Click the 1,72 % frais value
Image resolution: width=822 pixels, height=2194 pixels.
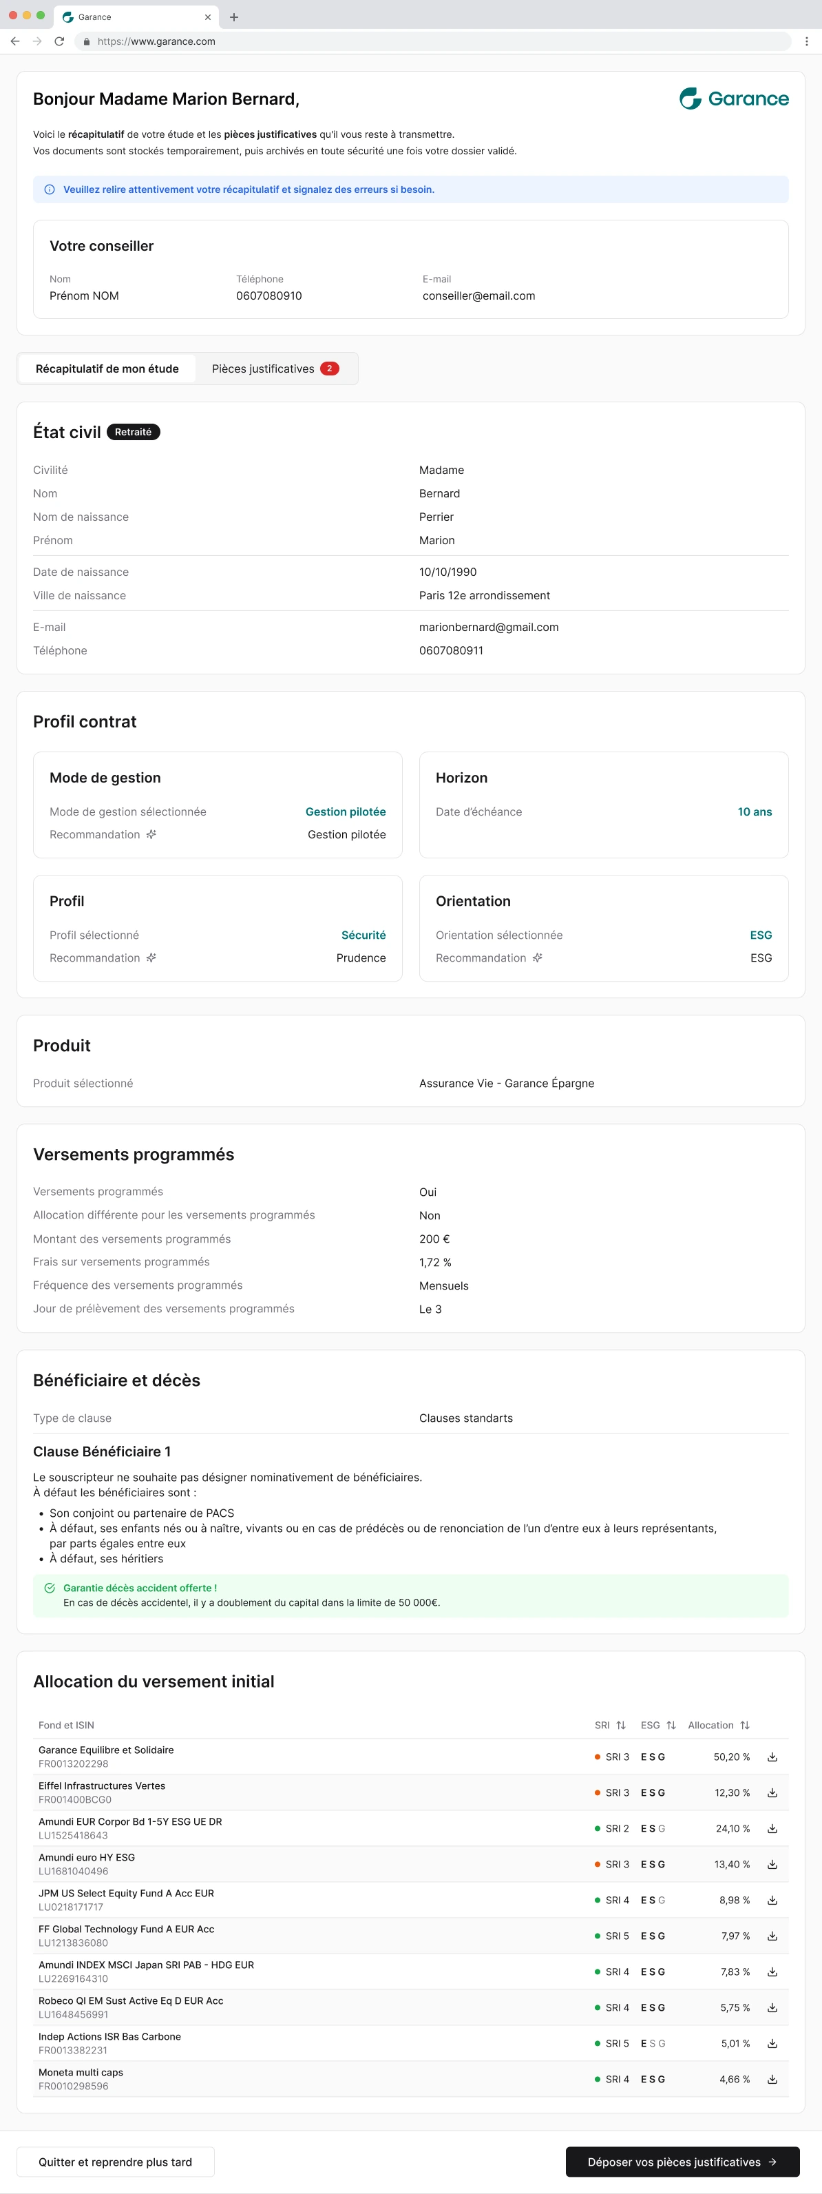tap(435, 1262)
